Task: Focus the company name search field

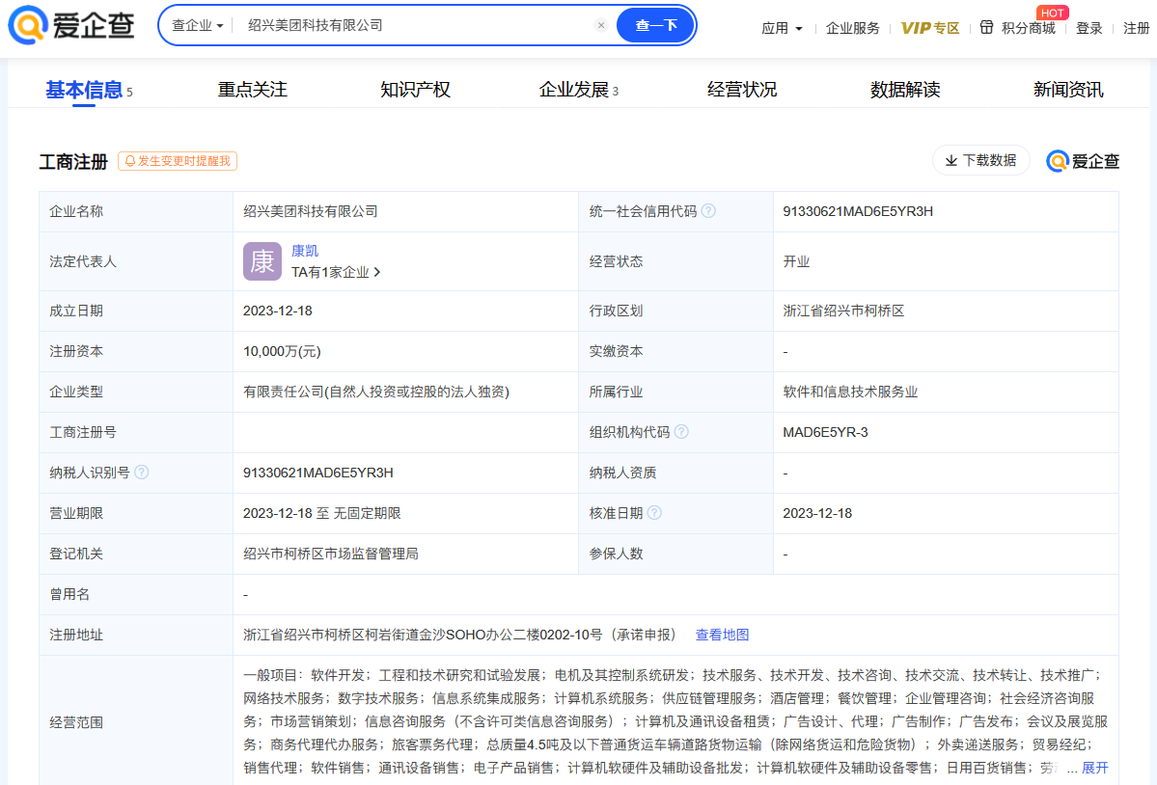Action: pos(416,25)
